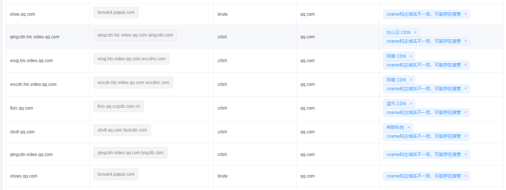
Task: Click forward.paipai.com record in shoe.qq.com row
Action: click(x=116, y=12)
